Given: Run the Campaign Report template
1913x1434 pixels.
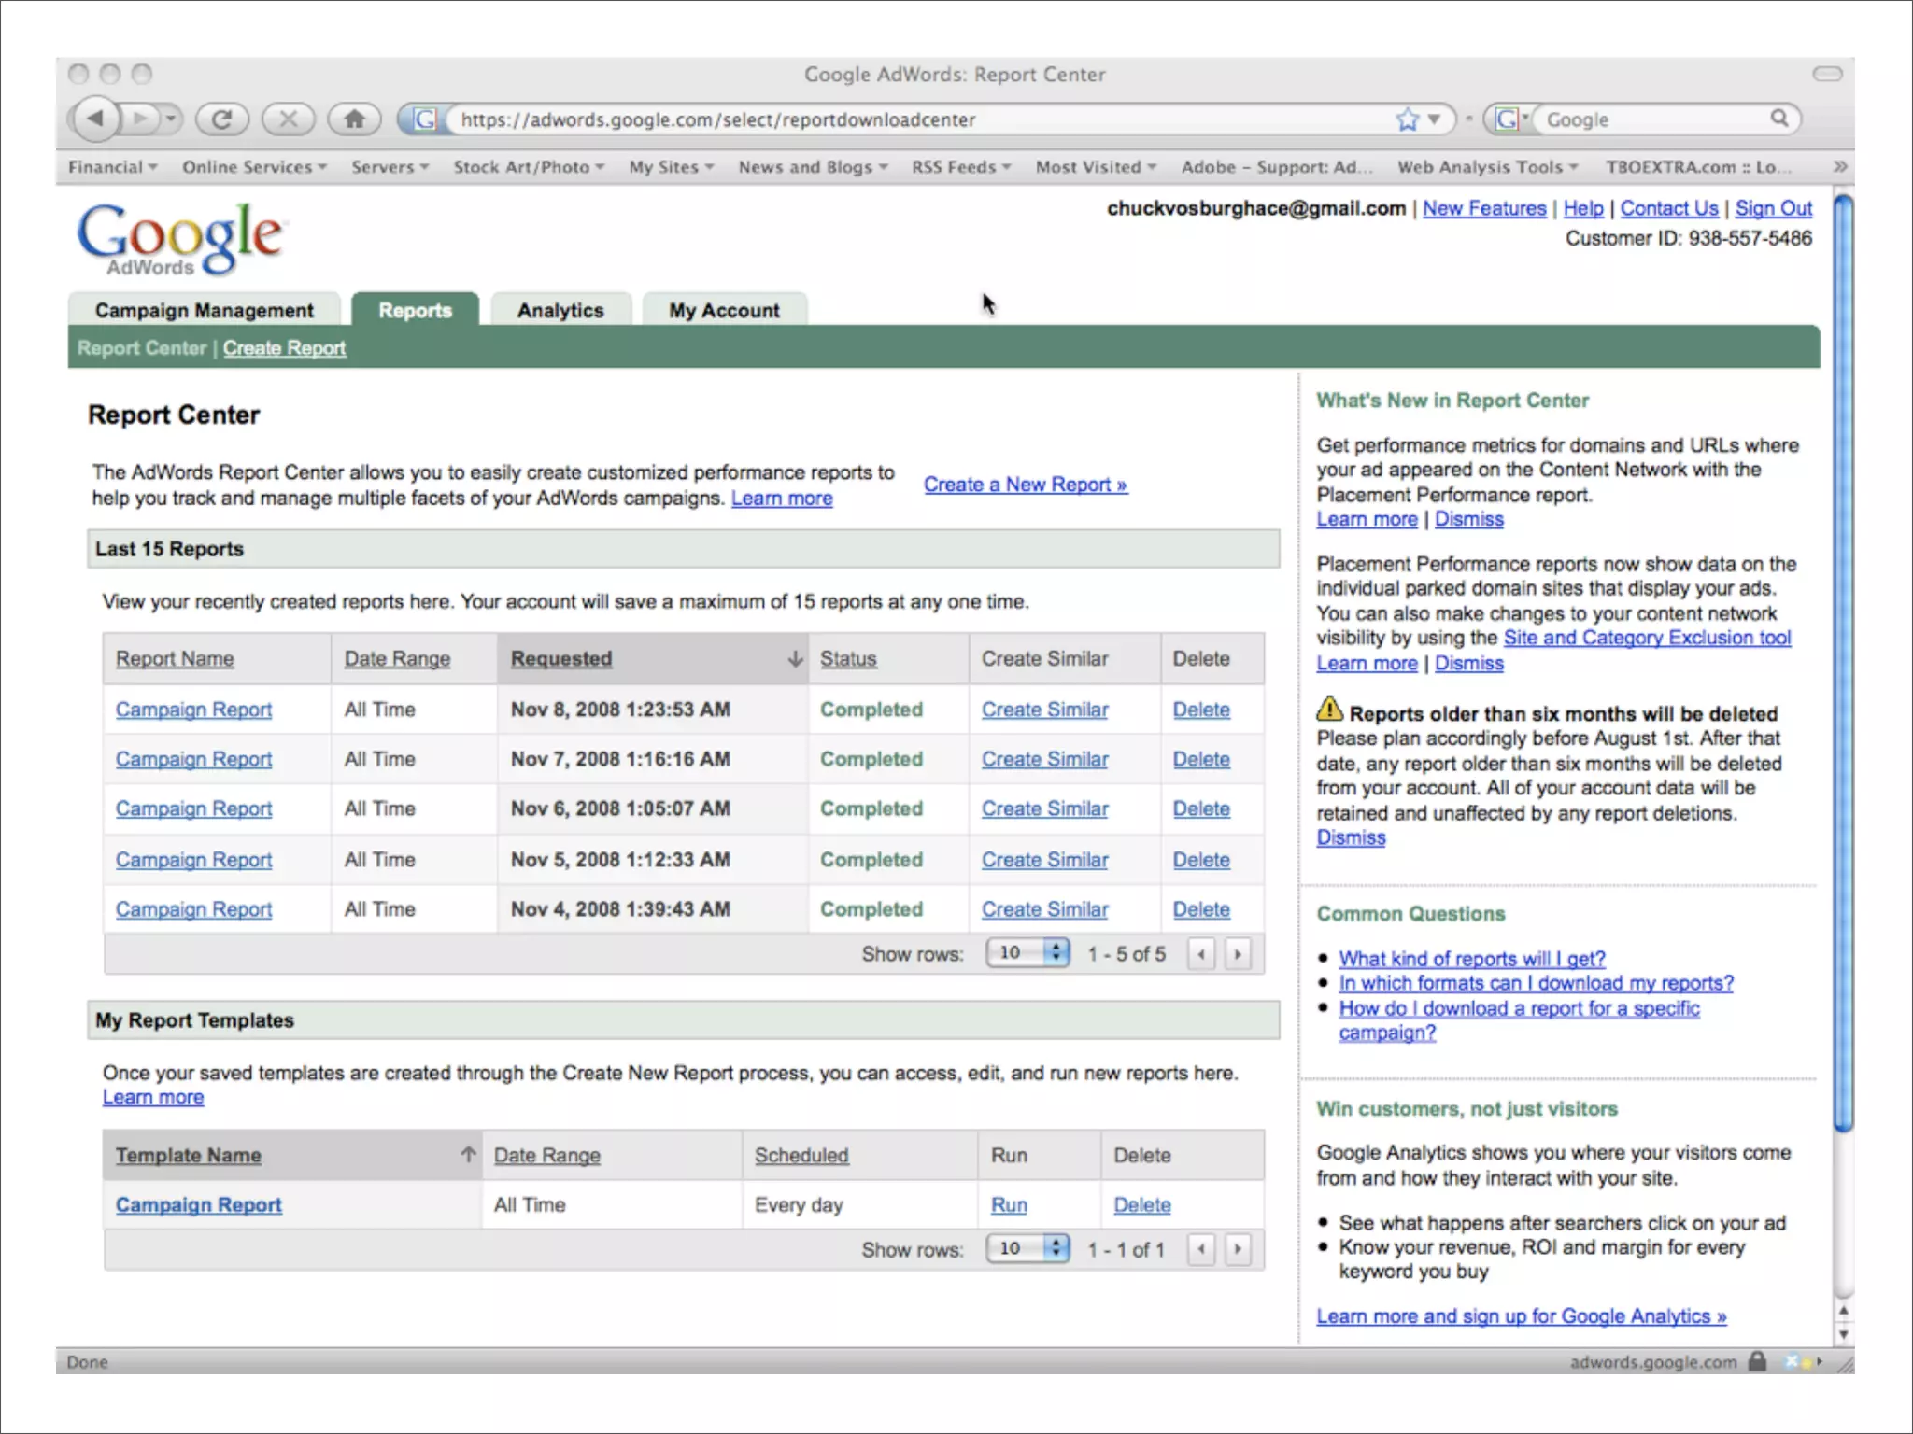Looking at the screenshot, I should pos(1008,1205).
